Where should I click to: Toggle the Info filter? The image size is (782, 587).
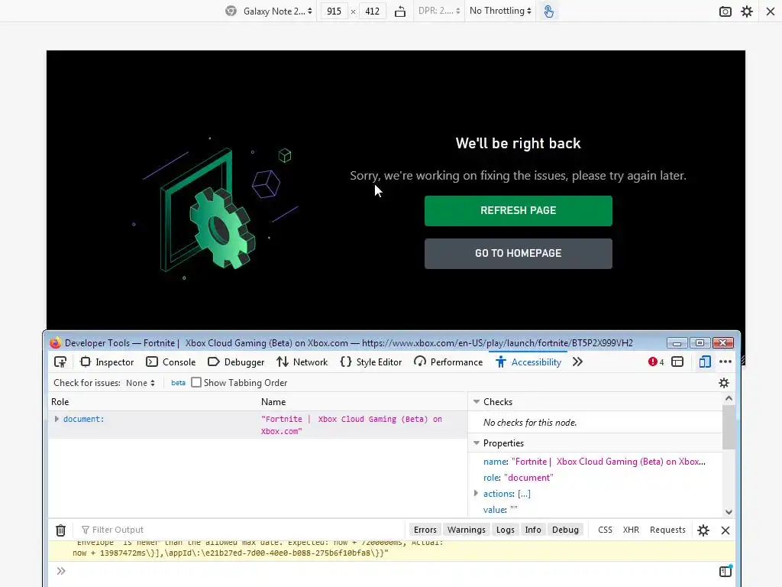tap(533, 530)
